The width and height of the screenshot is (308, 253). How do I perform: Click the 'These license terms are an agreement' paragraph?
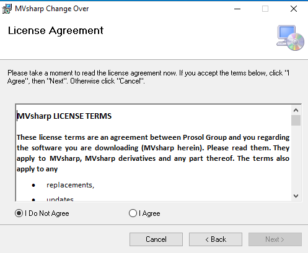point(153,153)
